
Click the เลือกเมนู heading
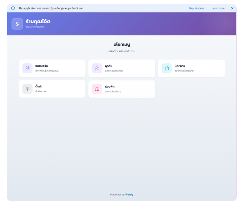coord(122,44)
